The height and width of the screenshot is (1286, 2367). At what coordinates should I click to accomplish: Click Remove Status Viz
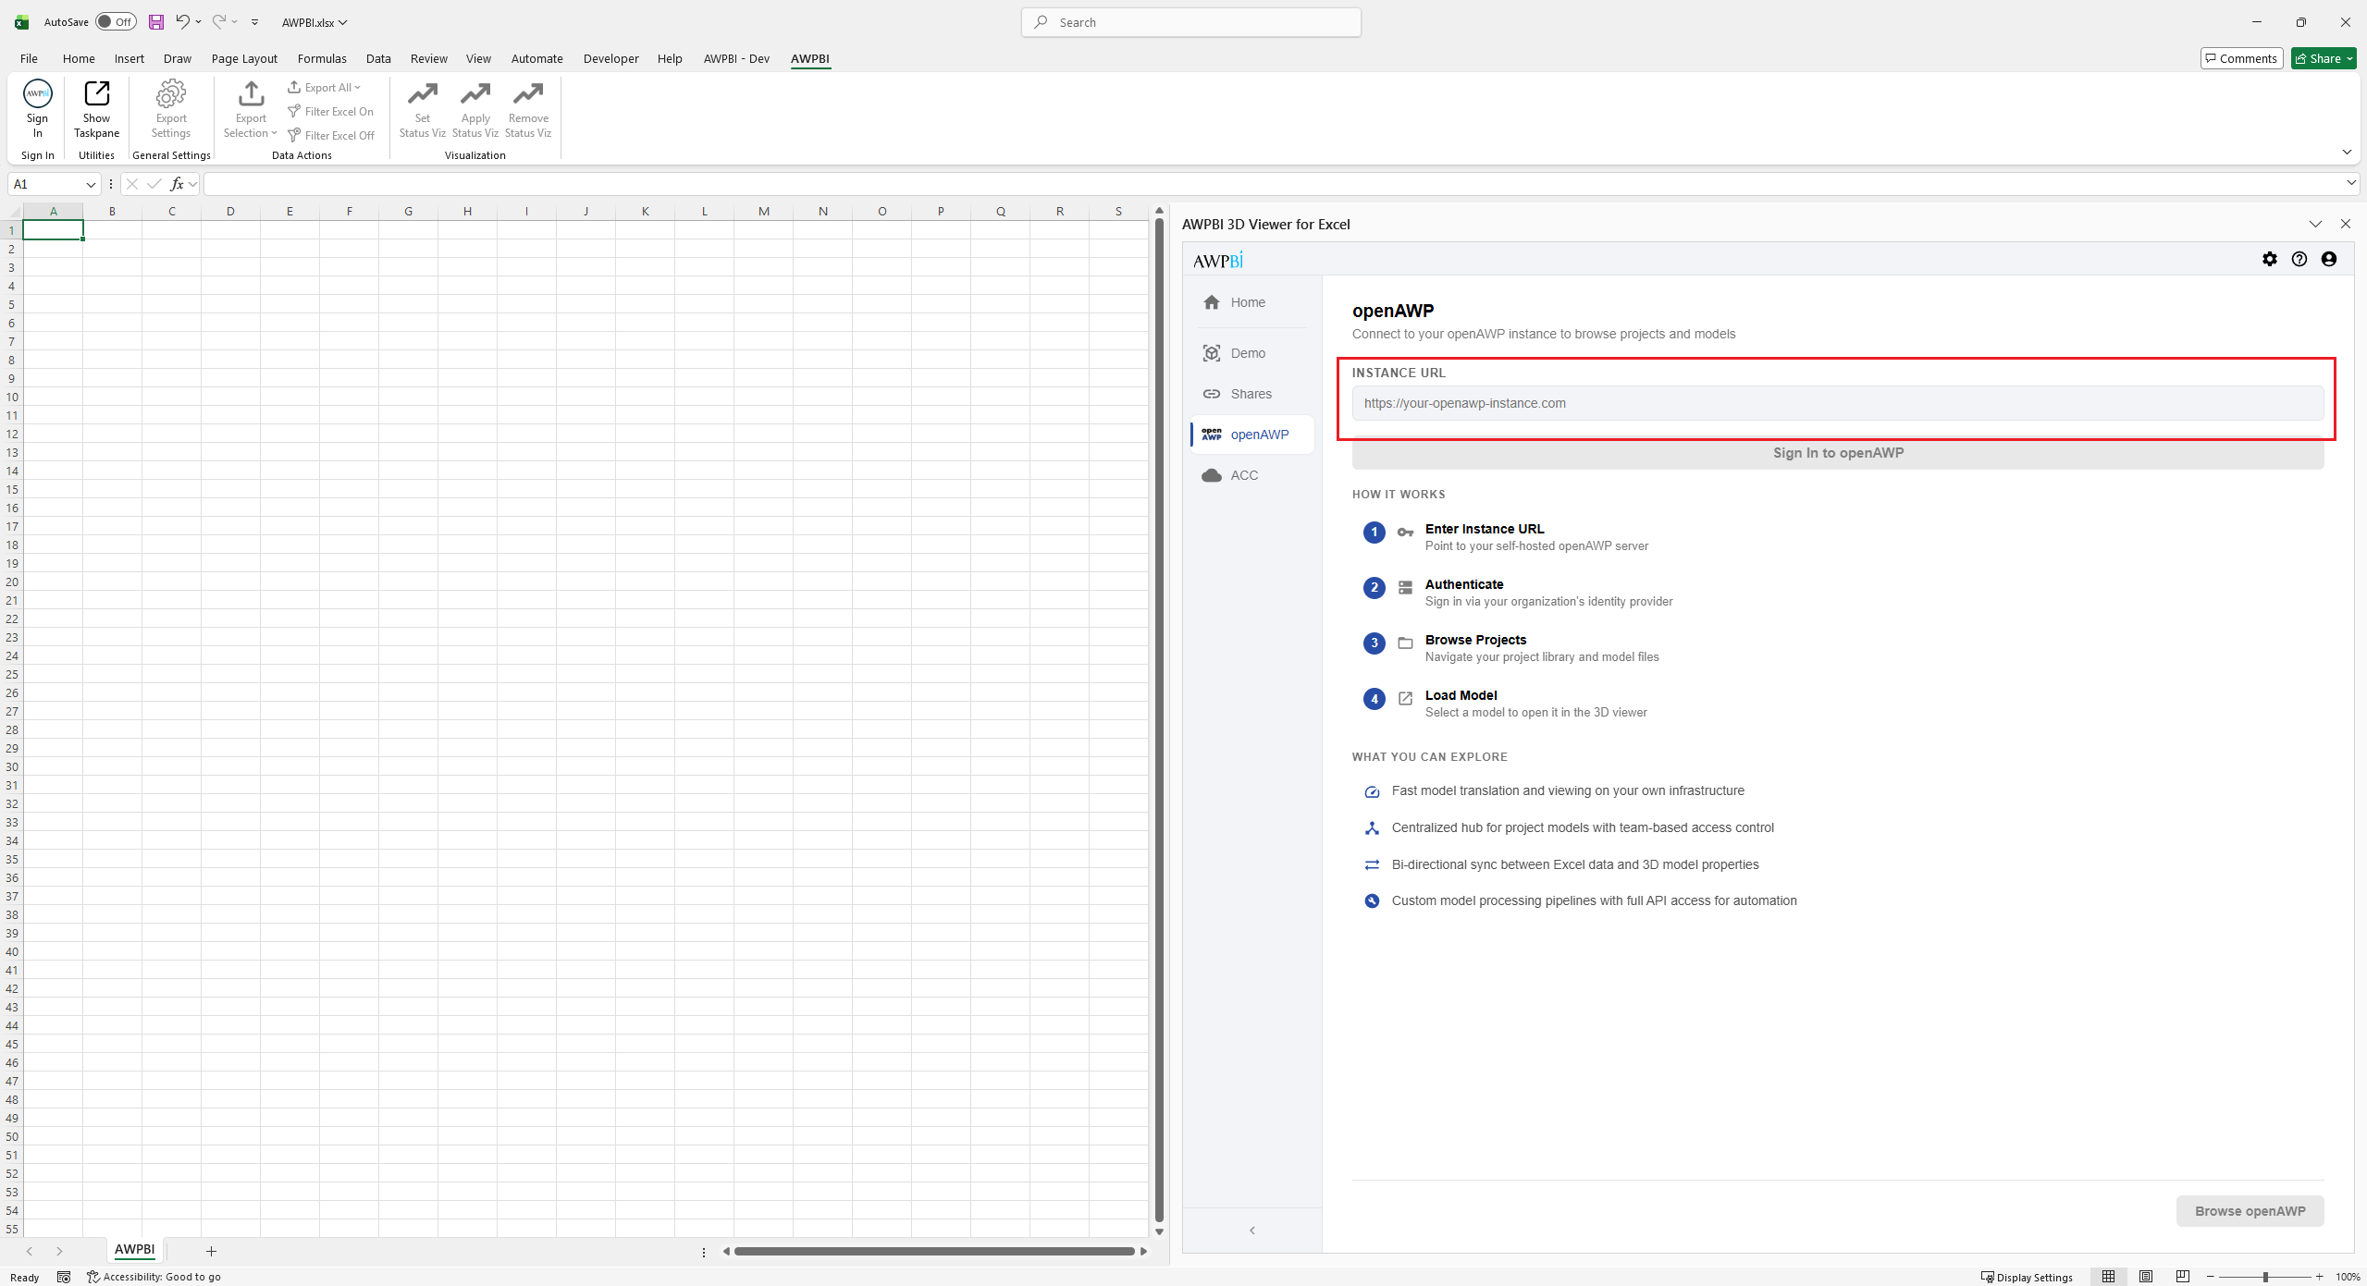tap(528, 109)
